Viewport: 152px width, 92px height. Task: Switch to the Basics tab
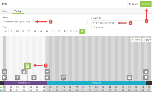point(5,11)
